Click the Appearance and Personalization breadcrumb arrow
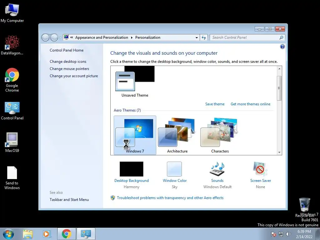This screenshot has height=240, width=320. (132, 37)
